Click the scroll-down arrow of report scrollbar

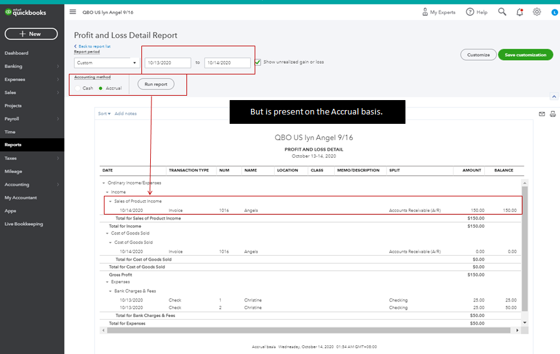coord(524,323)
